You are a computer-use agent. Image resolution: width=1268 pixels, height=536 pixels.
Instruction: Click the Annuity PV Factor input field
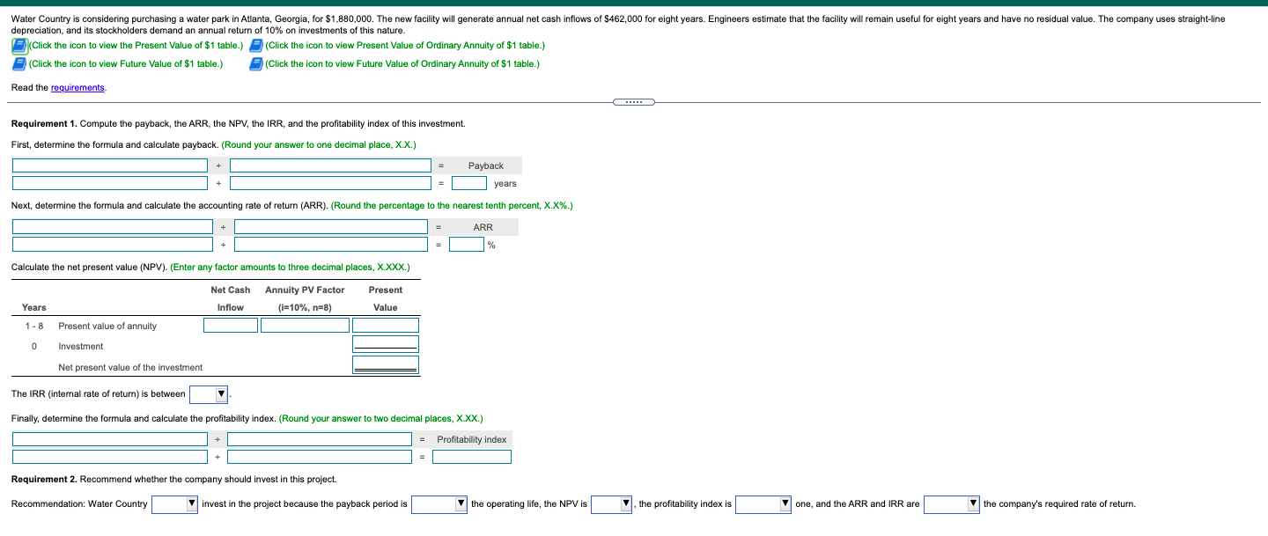[306, 326]
